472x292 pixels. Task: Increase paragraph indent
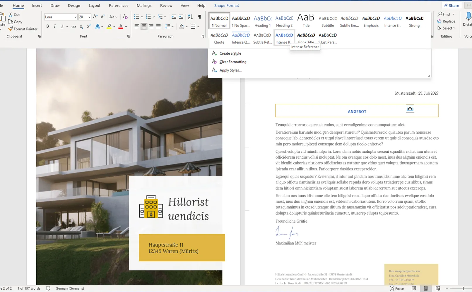pyautogui.click(x=181, y=17)
